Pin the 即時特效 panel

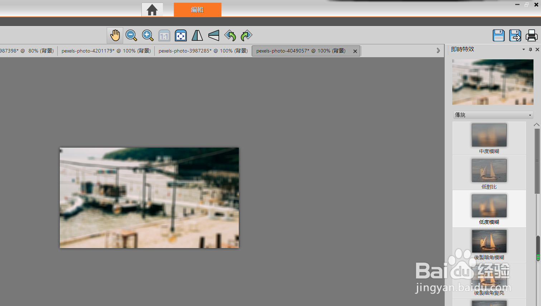[530, 50]
